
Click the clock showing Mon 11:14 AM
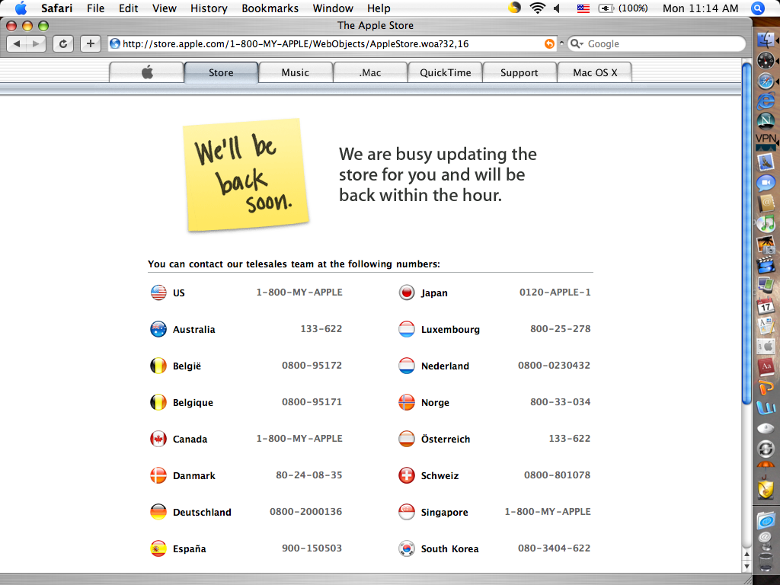tap(701, 8)
